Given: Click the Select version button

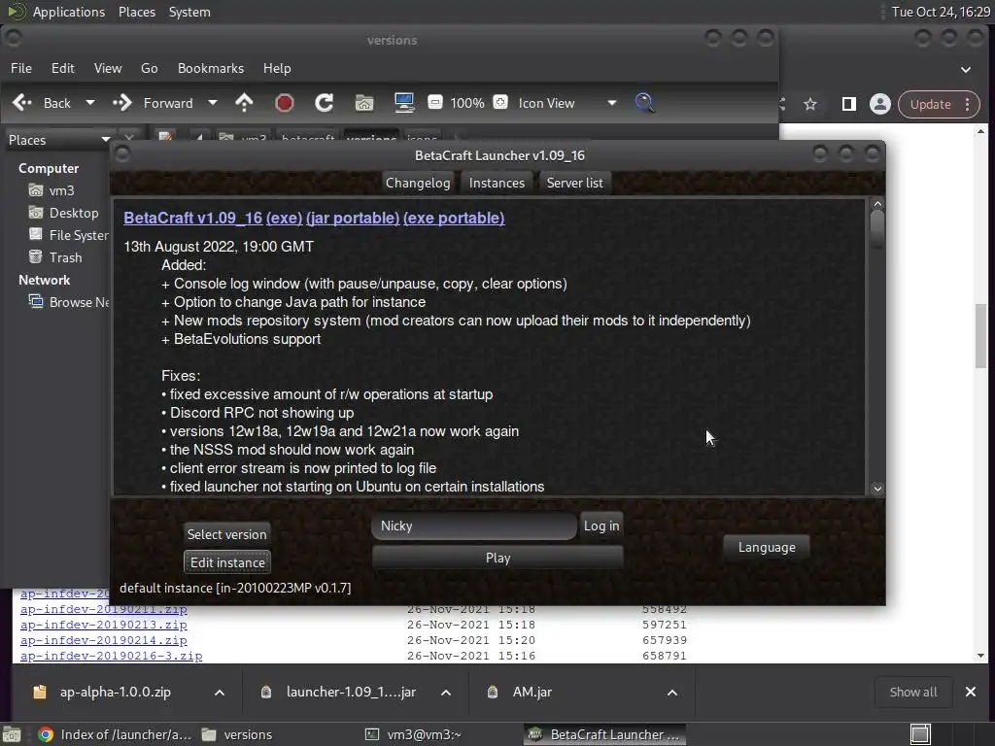Looking at the screenshot, I should (226, 534).
